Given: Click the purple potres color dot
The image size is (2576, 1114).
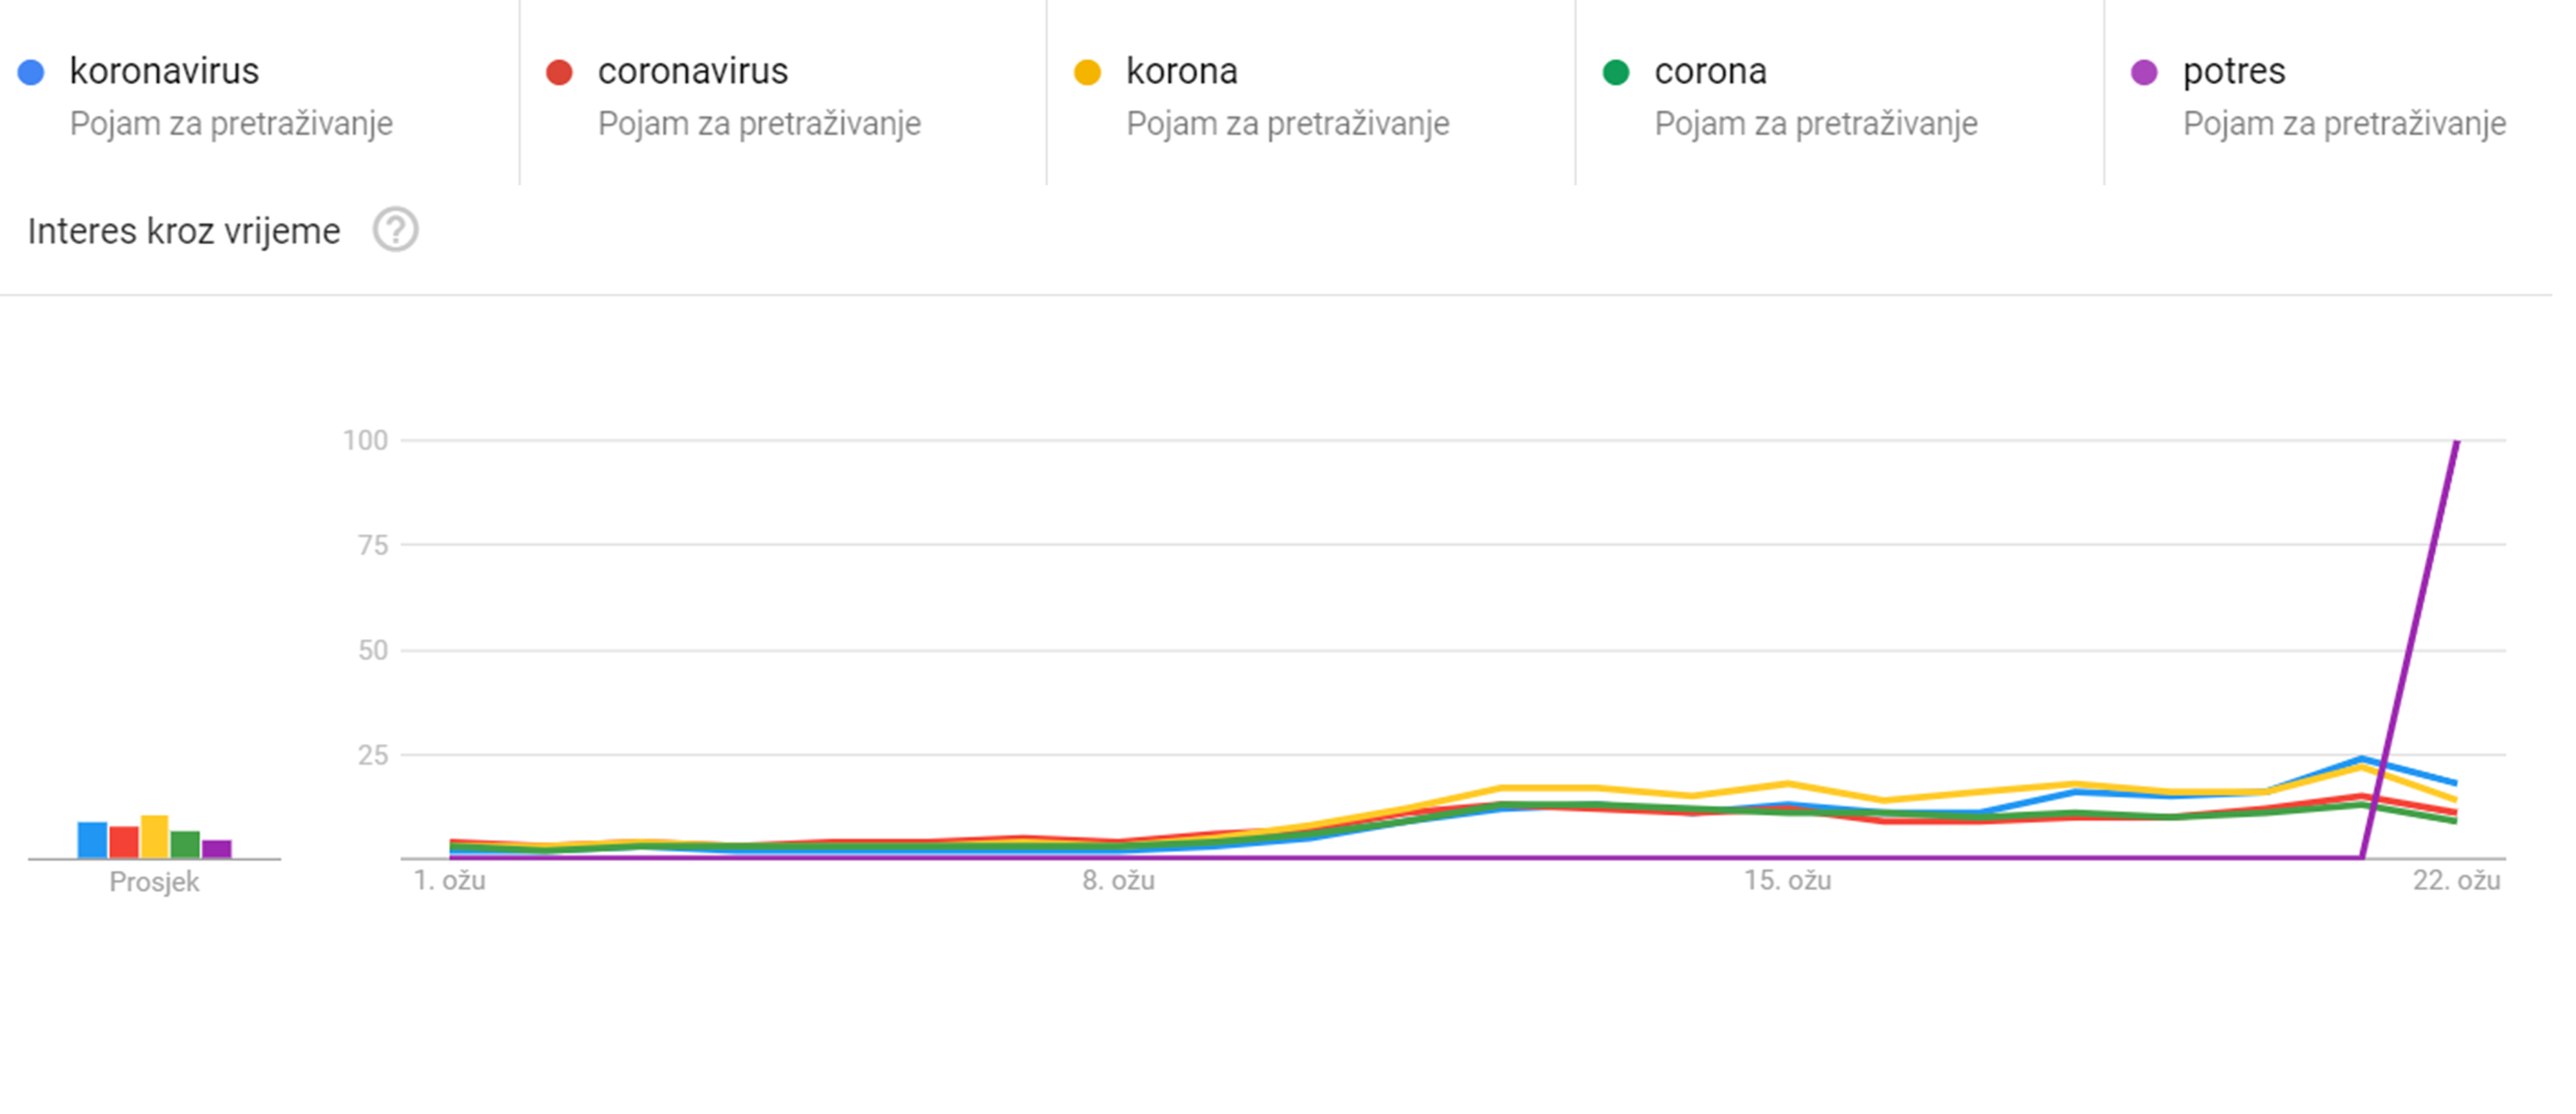Looking at the screenshot, I should coord(2144,72).
